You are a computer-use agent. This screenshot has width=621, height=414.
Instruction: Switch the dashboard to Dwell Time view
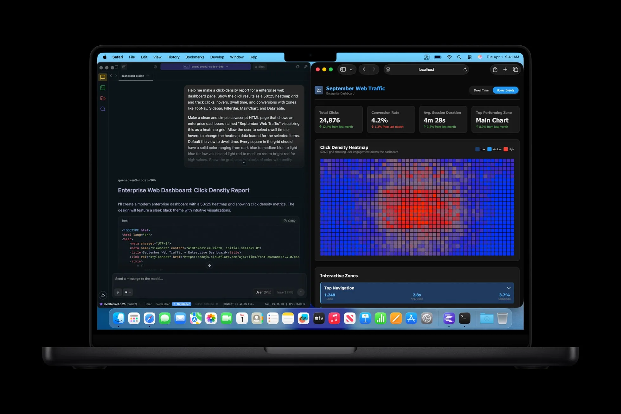(481, 90)
